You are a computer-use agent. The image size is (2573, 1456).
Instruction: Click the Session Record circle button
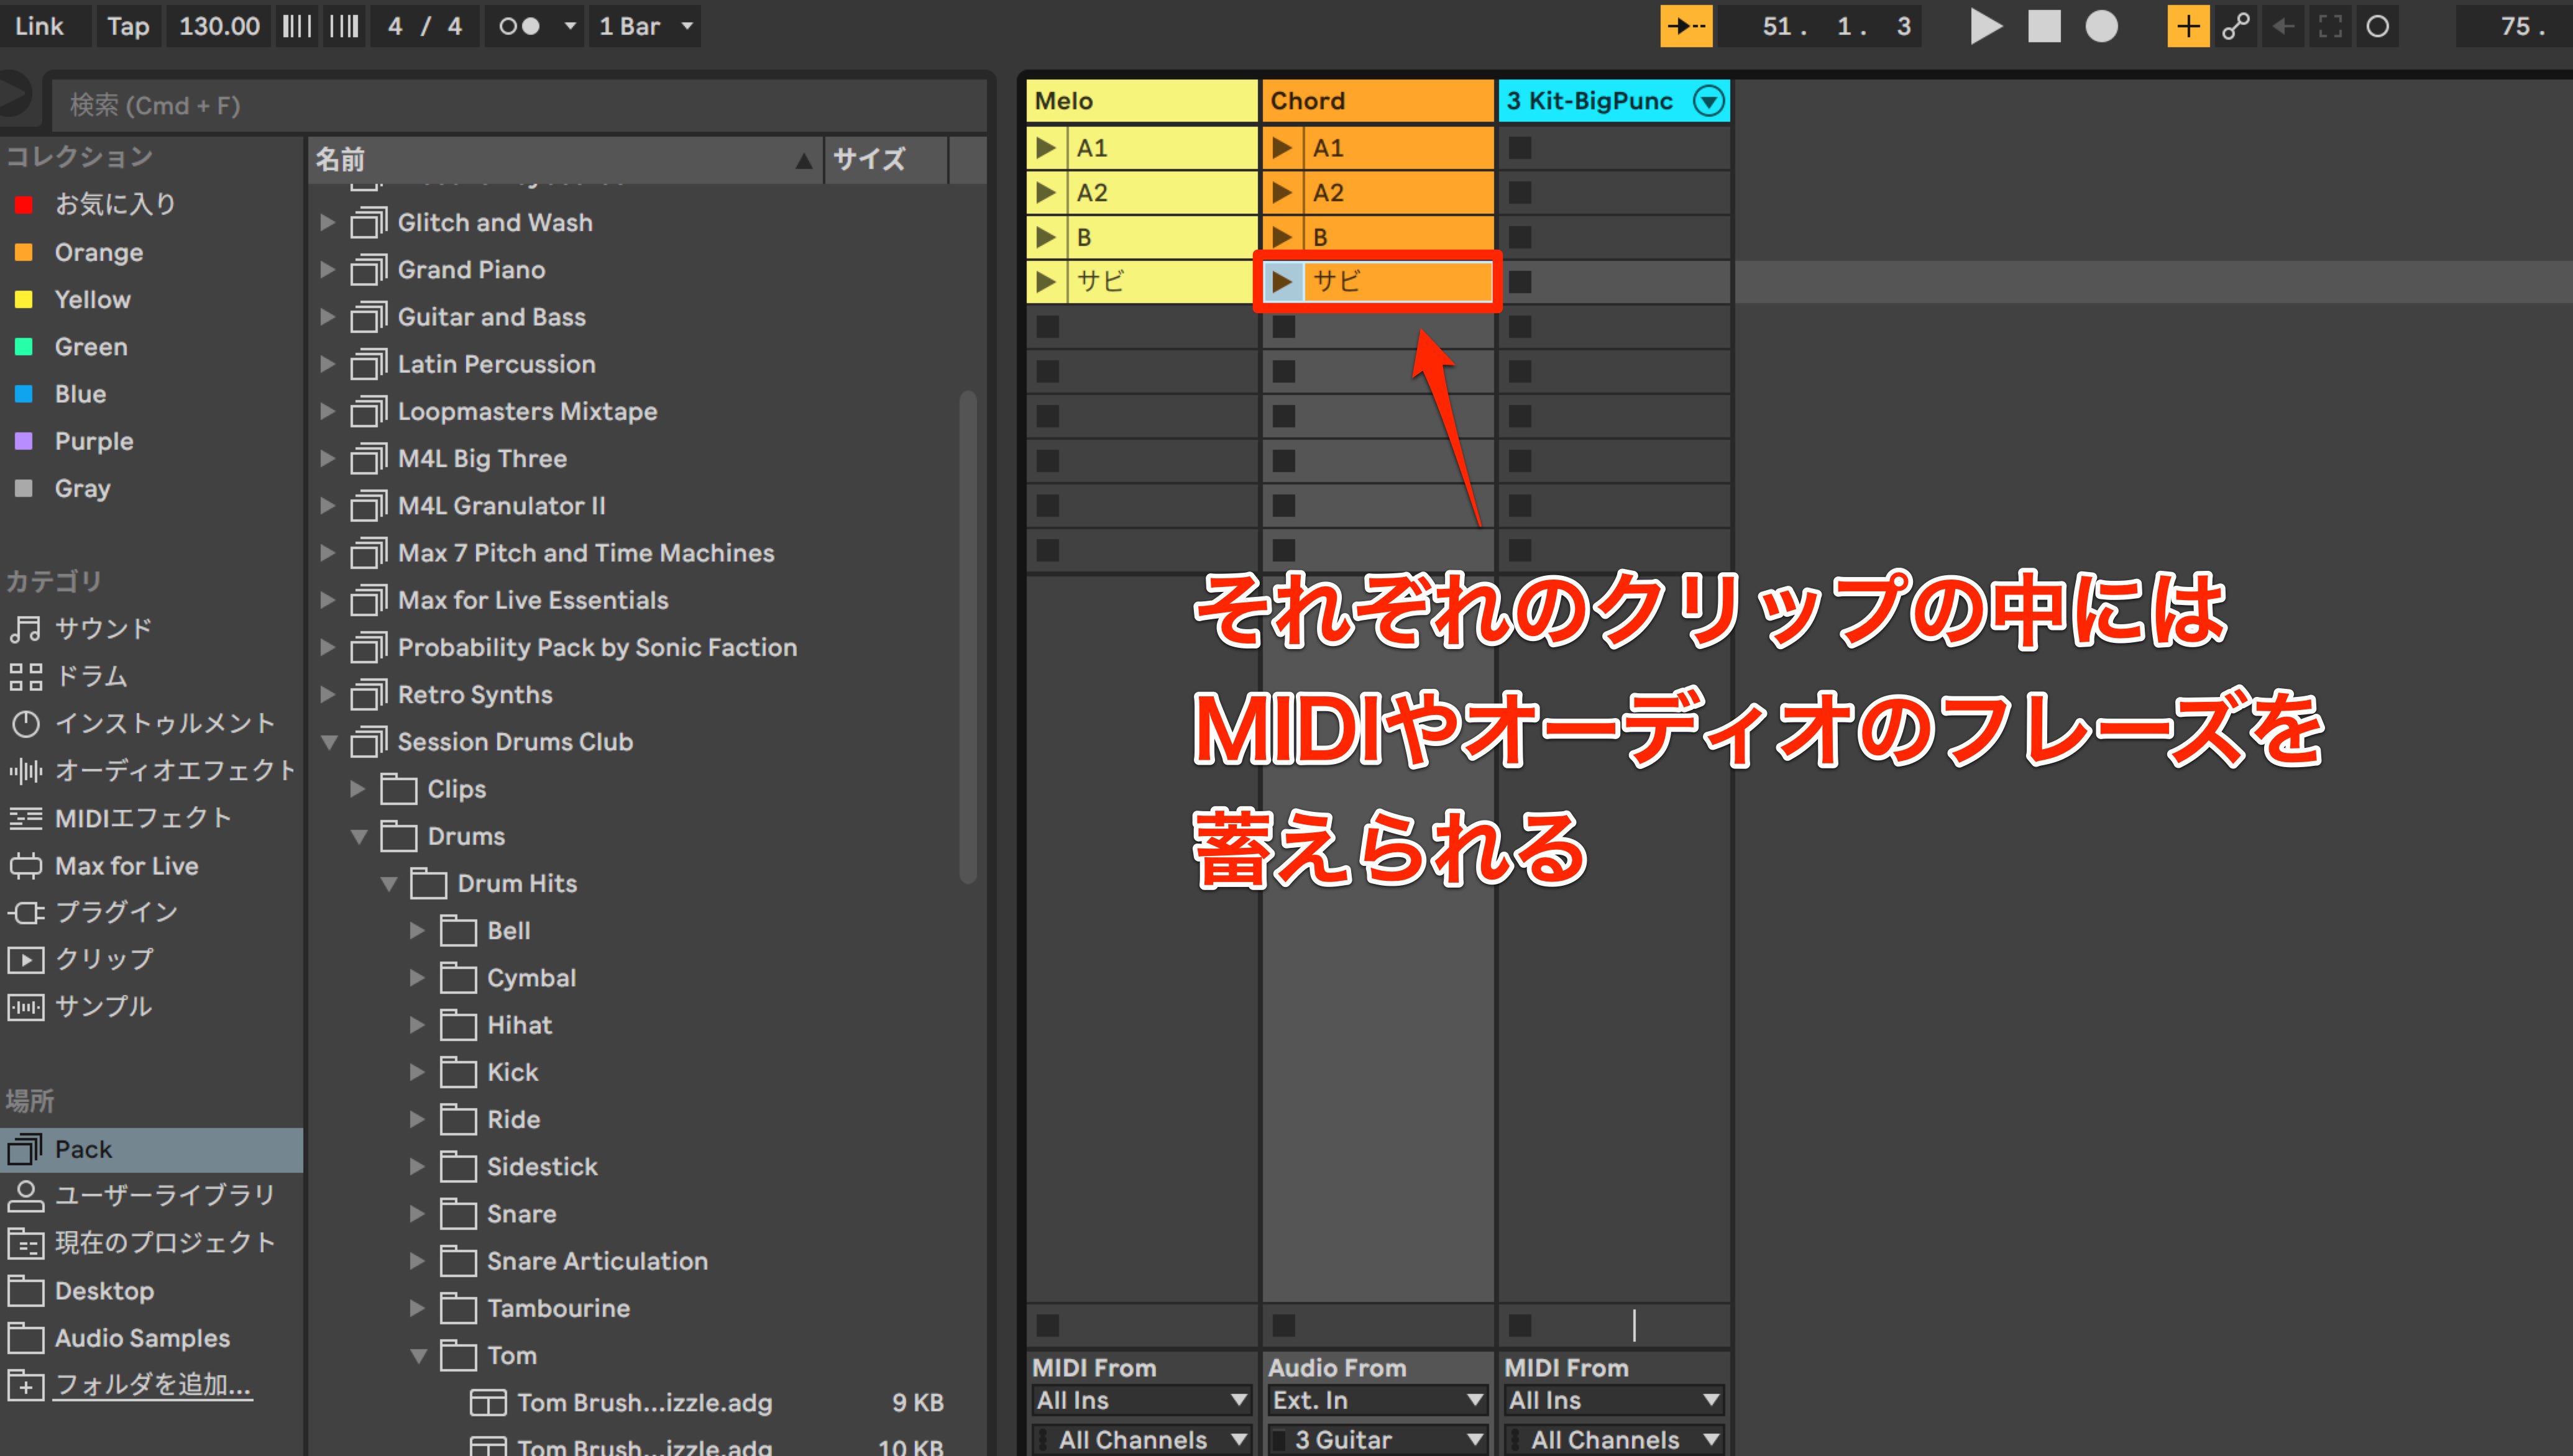[x=2378, y=26]
